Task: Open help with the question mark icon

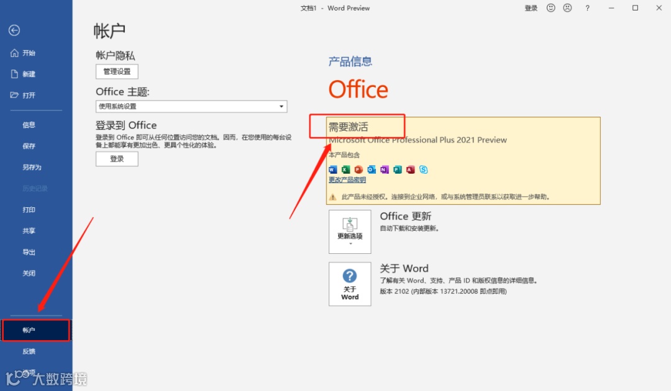Action: (x=588, y=8)
